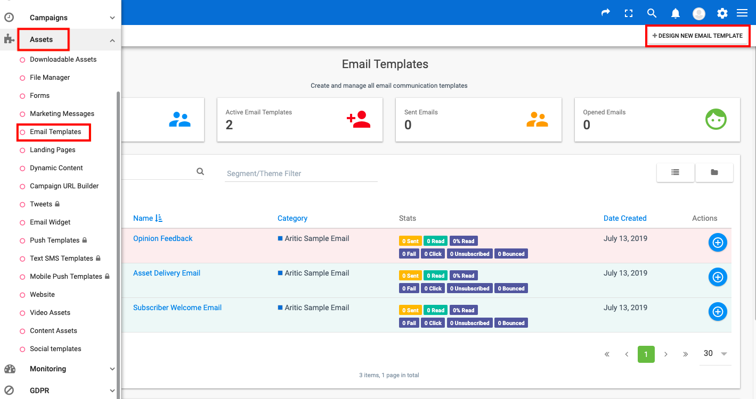The image size is (756, 399).
Task: Open Dynamic Content in sidebar
Action: point(56,168)
